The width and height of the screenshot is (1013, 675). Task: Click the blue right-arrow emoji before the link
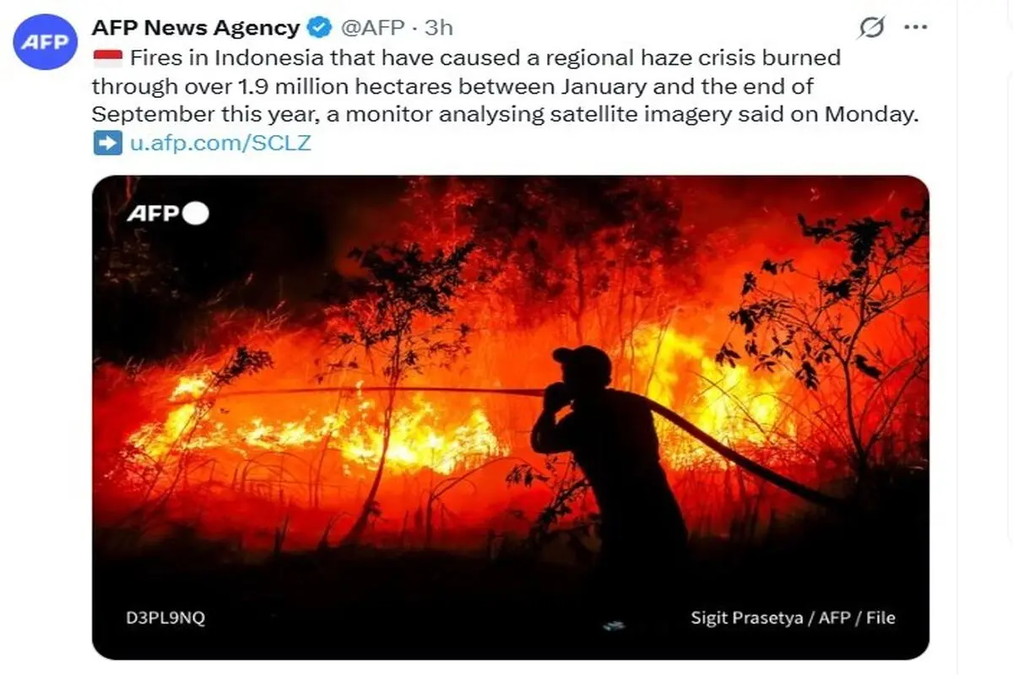tap(106, 143)
